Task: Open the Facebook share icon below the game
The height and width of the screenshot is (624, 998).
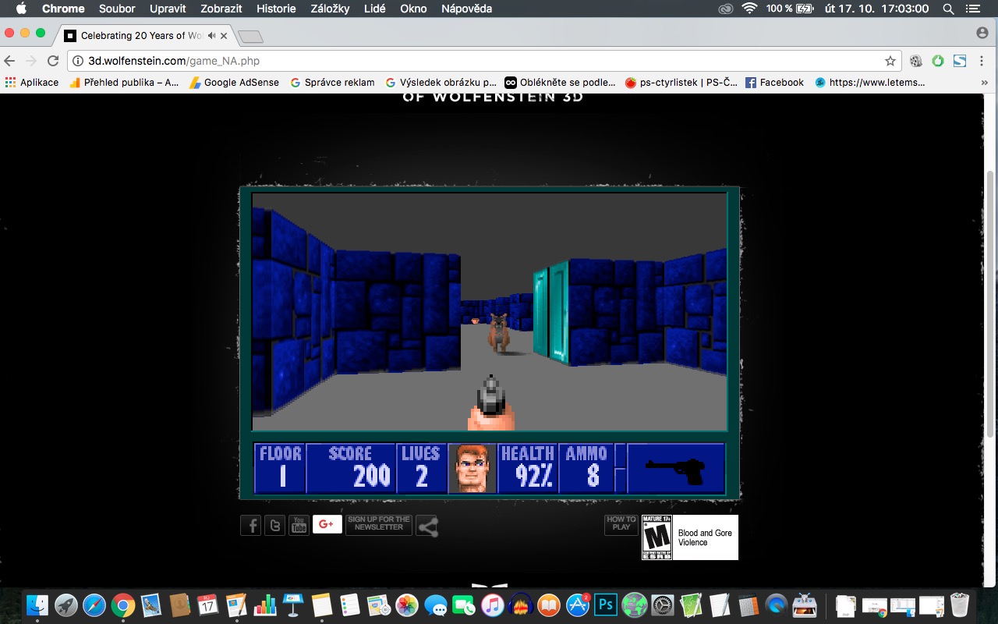Action: 251,525
